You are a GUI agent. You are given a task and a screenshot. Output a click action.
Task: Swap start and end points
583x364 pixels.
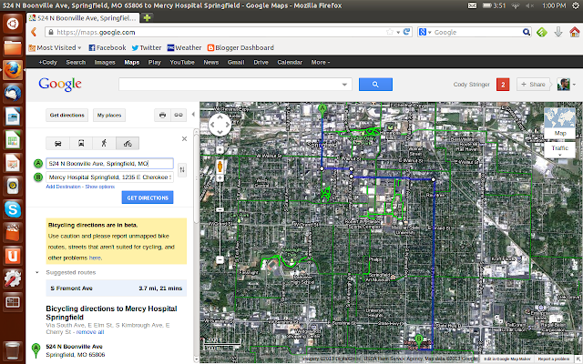point(182,170)
